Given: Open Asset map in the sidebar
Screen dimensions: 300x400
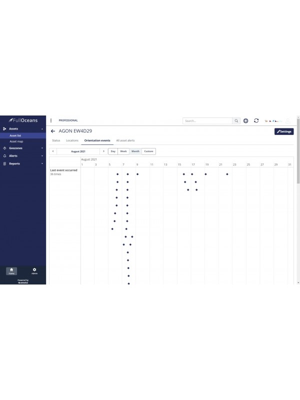Looking at the screenshot, I should coord(16,141).
